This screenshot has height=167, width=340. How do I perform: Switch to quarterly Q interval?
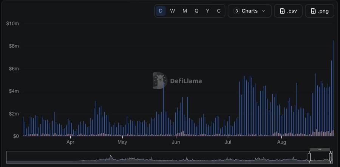[196, 11]
